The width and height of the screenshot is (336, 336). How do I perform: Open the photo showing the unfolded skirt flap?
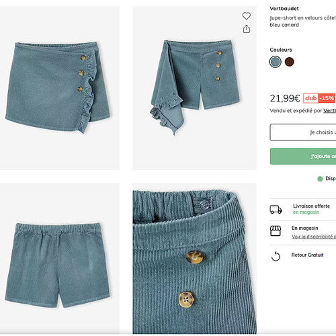[x=194, y=88]
